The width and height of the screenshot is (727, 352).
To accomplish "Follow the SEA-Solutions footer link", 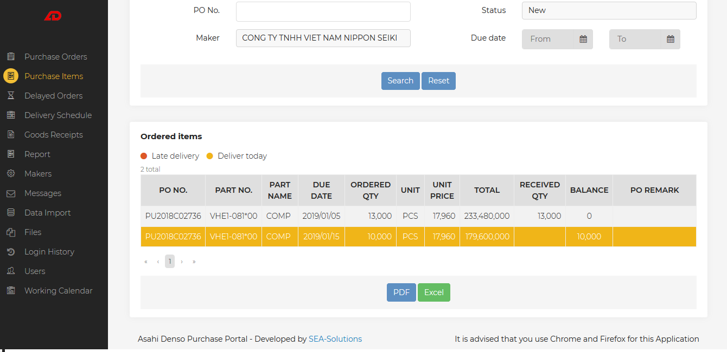I will click(x=335, y=339).
